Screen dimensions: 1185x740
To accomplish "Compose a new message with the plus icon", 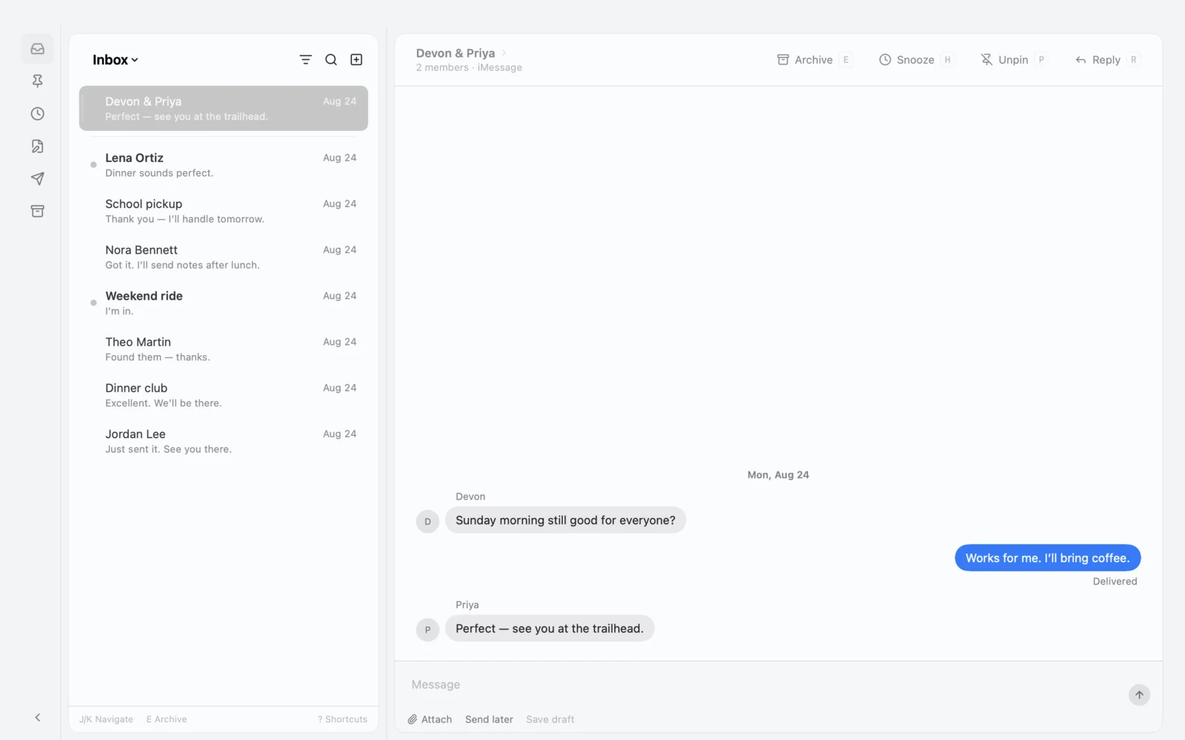I will coord(356,60).
